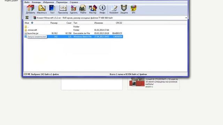This screenshot has width=223, height=125.
Task: Open the Файл menu
Action: pos(27,2)
